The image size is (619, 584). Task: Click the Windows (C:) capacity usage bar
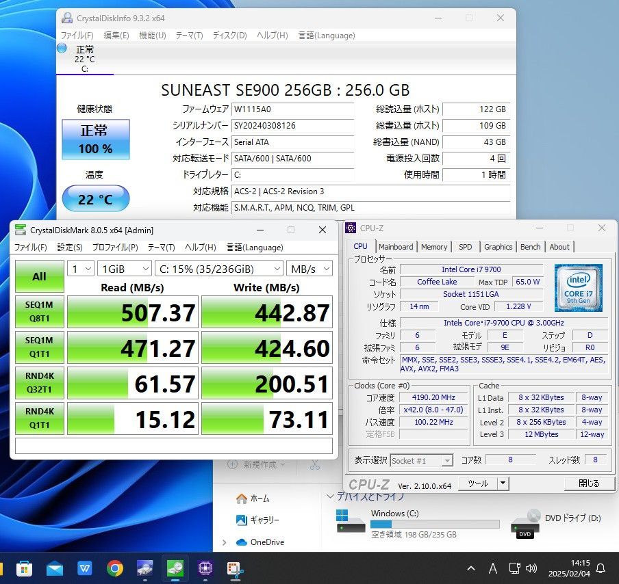435,524
